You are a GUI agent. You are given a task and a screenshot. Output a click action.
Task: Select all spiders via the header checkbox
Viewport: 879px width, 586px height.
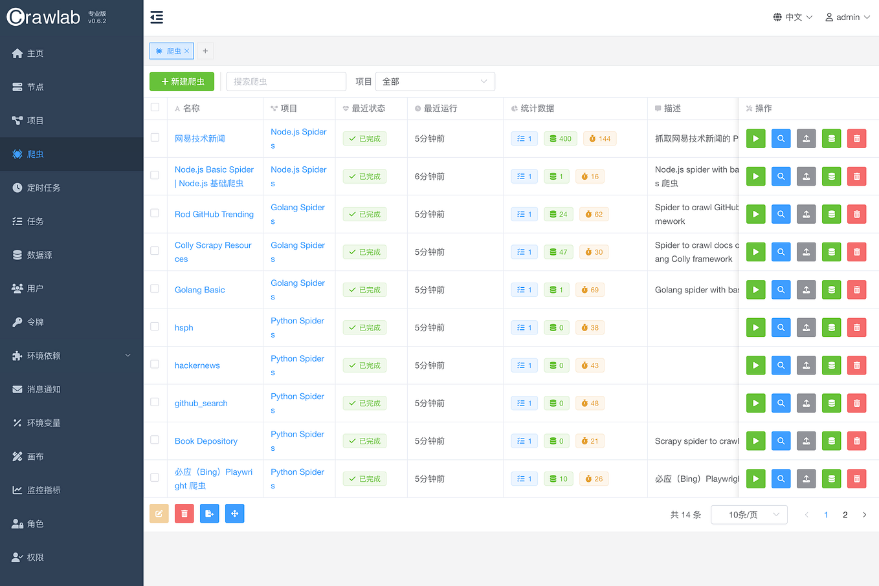click(155, 108)
